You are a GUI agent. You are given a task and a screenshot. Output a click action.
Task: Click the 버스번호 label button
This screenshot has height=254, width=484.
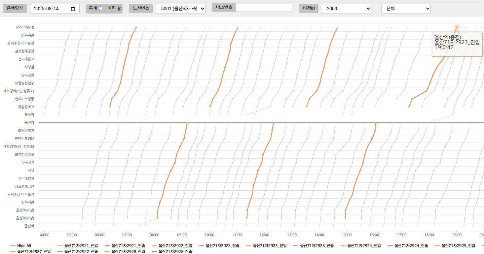224,7
